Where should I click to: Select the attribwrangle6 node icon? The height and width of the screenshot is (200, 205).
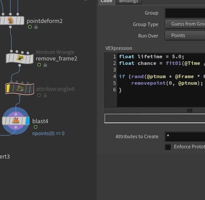point(20,89)
